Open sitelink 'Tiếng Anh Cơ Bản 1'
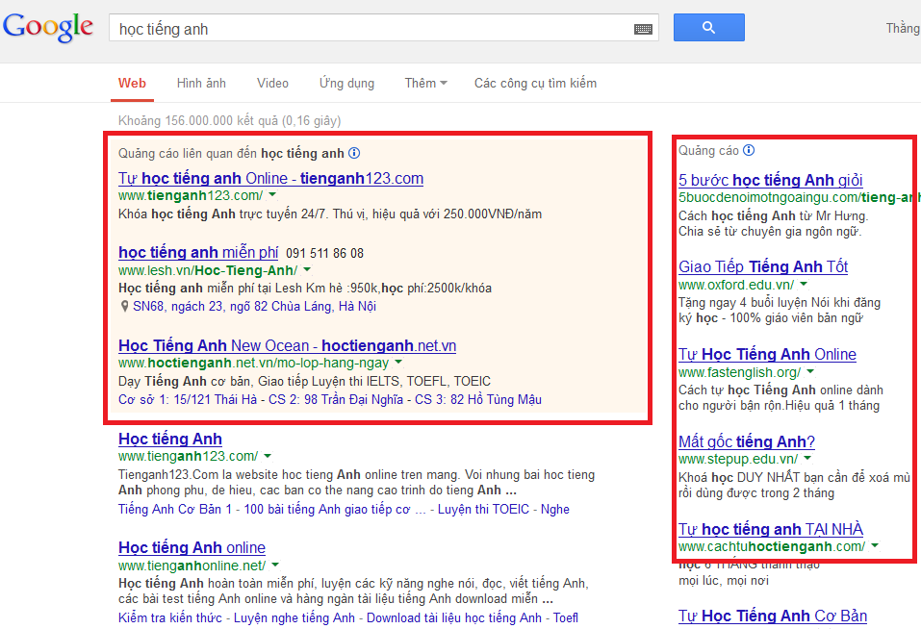This screenshot has height=629, width=921. (175, 510)
